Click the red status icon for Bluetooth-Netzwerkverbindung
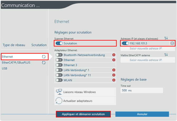Viewport: 177px width, 121px height. coord(114,55)
